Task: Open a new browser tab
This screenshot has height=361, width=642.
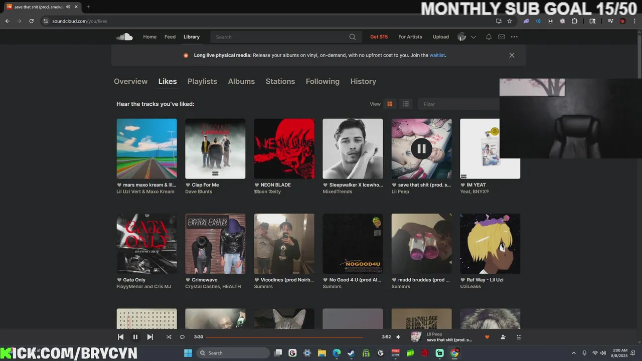Action: [88, 7]
